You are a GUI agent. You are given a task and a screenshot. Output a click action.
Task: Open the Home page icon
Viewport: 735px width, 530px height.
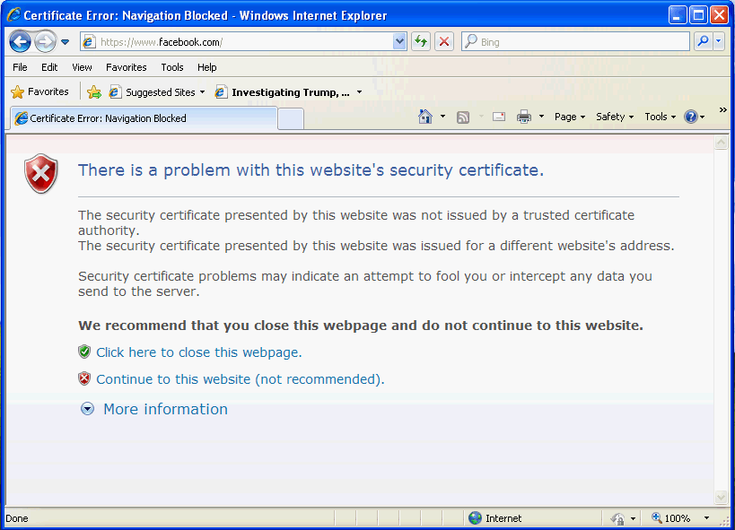[x=425, y=117]
